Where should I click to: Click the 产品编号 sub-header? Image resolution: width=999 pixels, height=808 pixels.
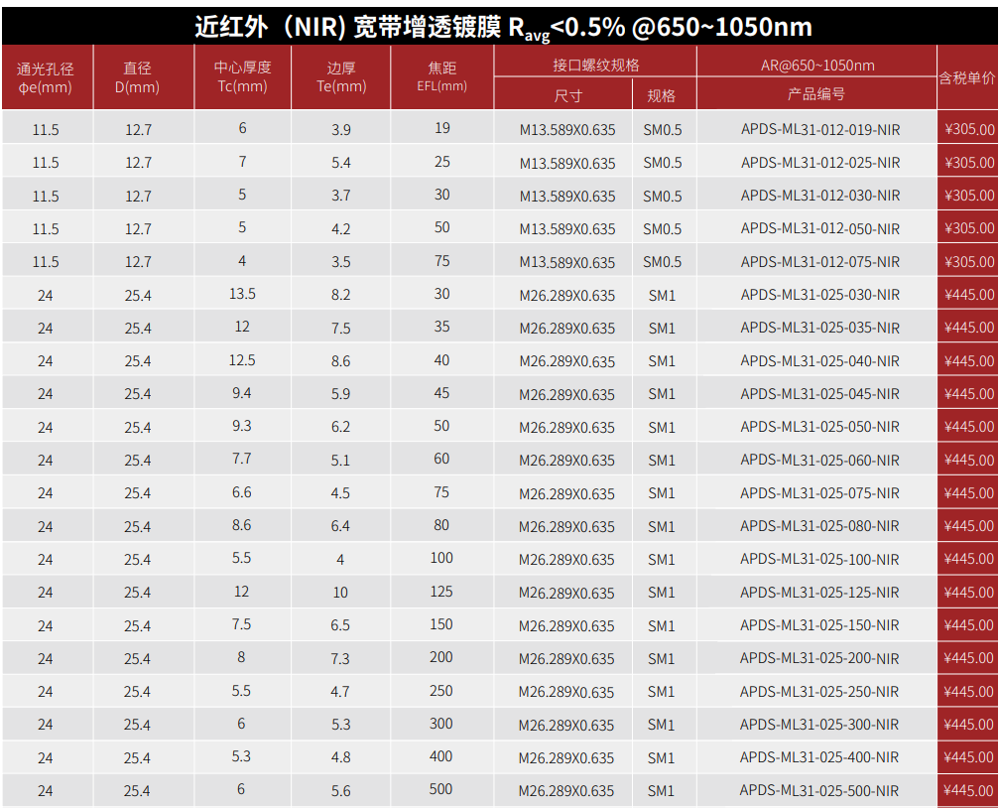(816, 94)
